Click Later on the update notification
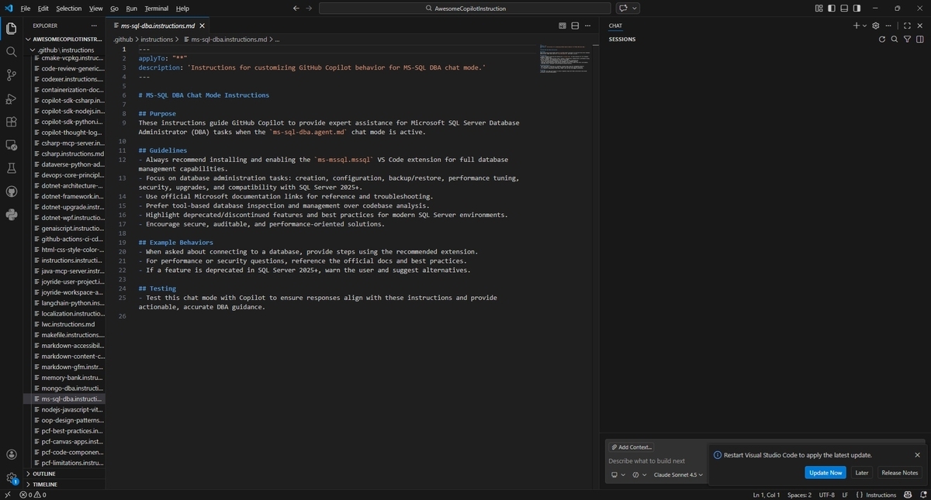 click(x=861, y=472)
